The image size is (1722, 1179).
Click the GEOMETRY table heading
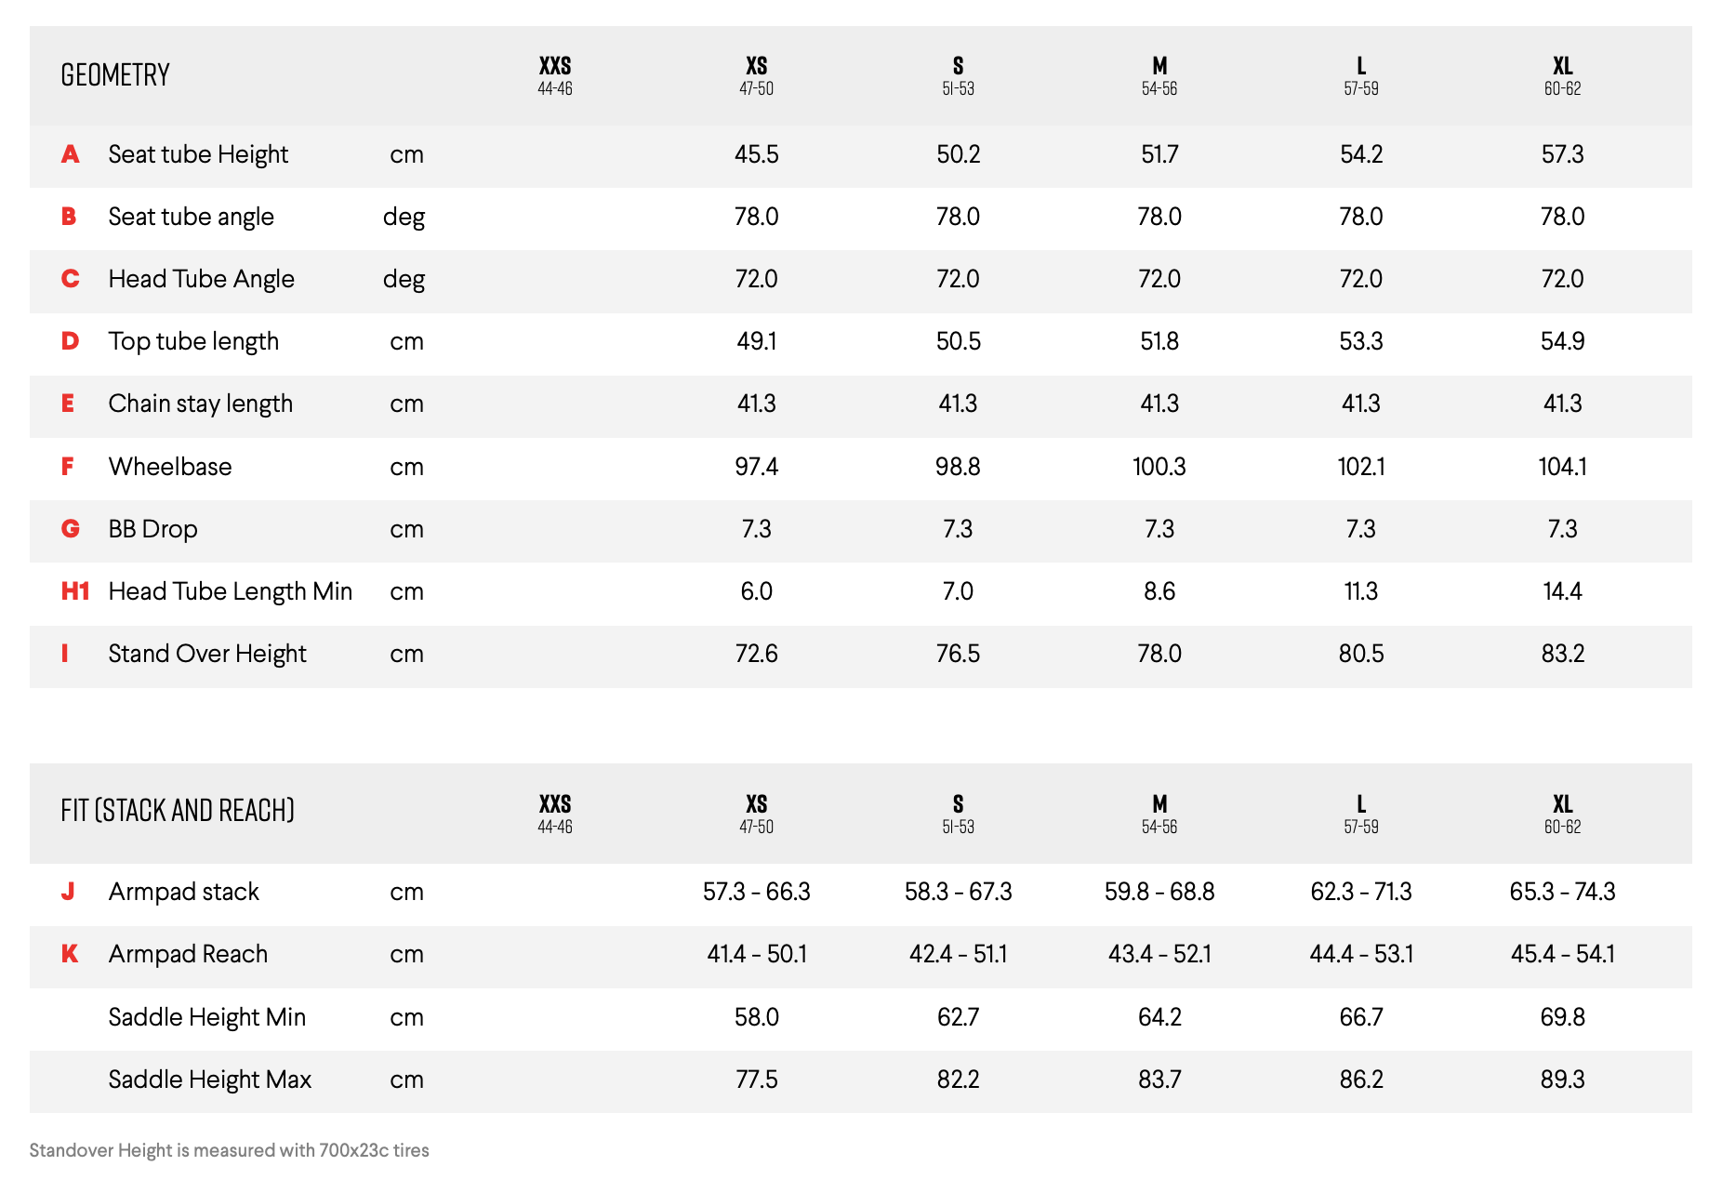click(115, 75)
